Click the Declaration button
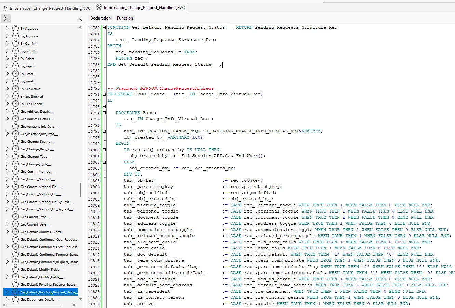 click(100, 18)
